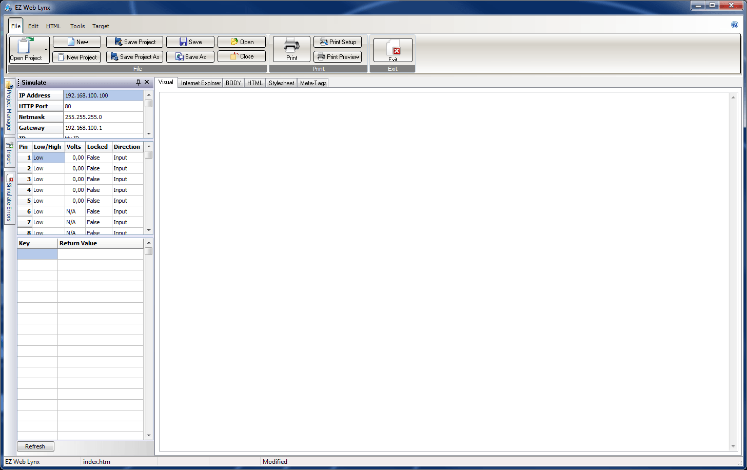The height and width of the screenshot is (470, 747).
Task: Select the IP Address value field
Action: tap(103, 95)
